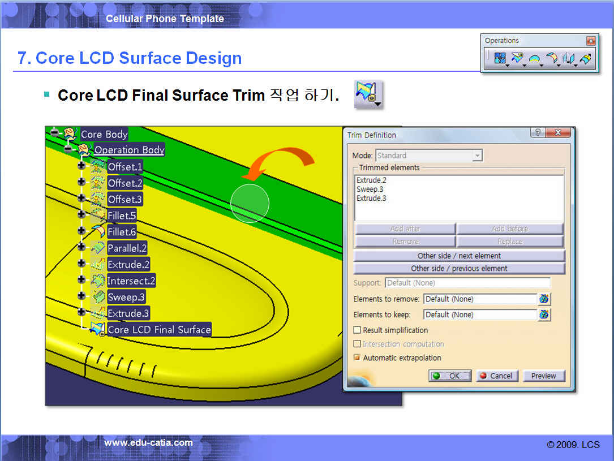Collapse the Core Body tree node
The image size is (614, 461).
click(54, 133)
